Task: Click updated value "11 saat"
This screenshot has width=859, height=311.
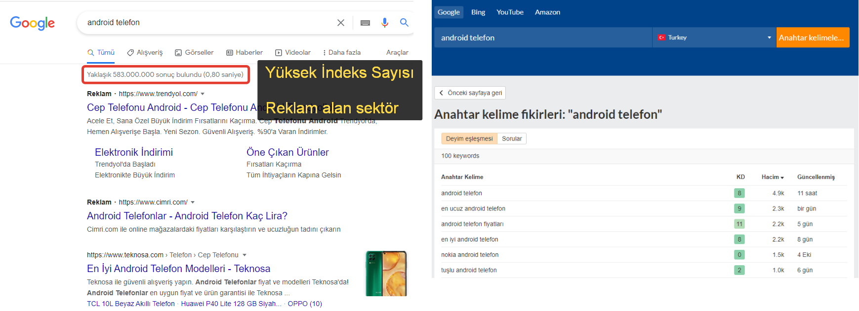Action: (x=807, y=193)
